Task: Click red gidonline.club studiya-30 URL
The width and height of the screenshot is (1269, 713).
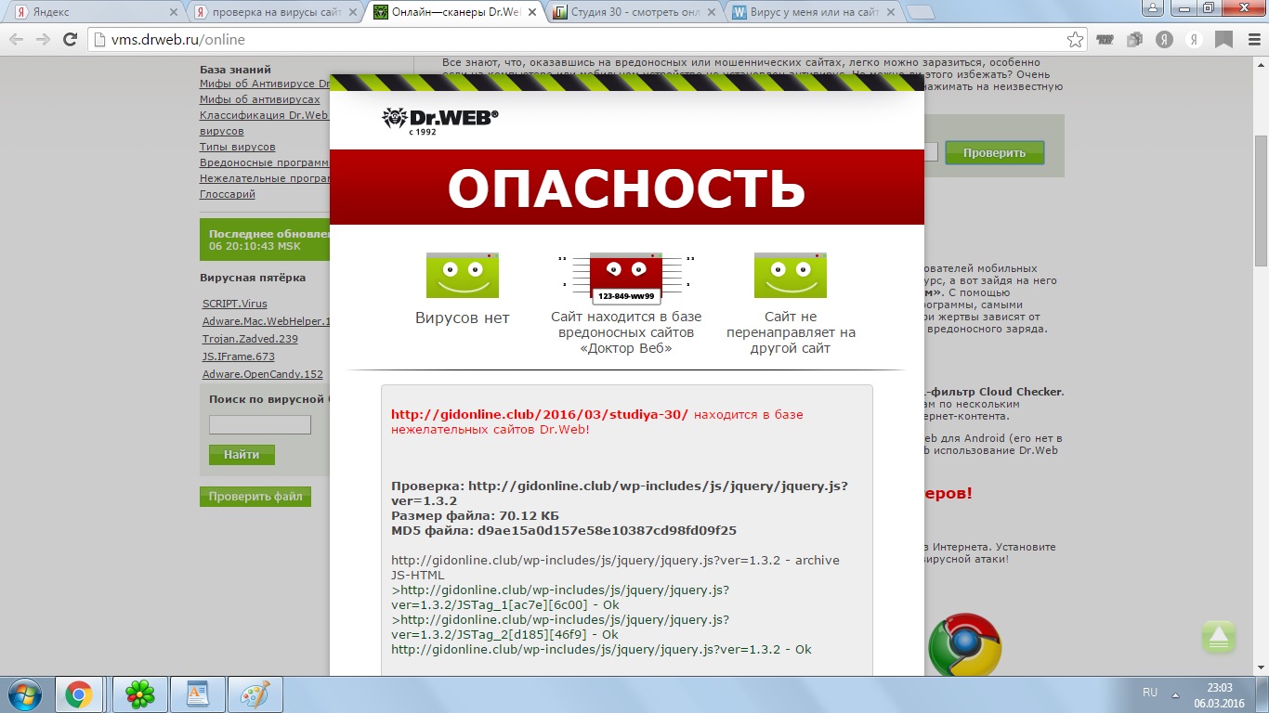Action: (x=540, y=415)
